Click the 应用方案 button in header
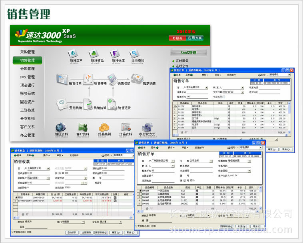303x243 pixels. [195, 38]
